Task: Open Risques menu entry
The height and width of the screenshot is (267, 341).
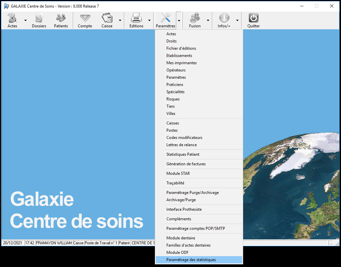Action: click(199, 99)
